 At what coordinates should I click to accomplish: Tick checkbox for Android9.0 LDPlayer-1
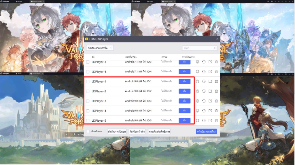88,81
